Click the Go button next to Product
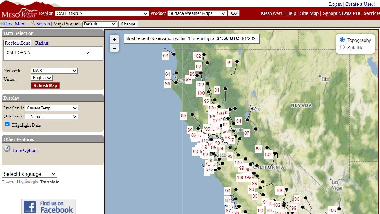 pyautogui.click(x=234, y=13)
